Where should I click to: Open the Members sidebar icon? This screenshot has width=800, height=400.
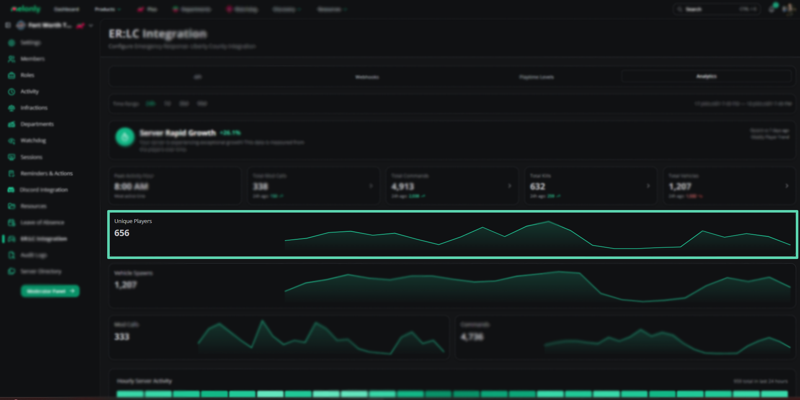click(x=12, y=59)
